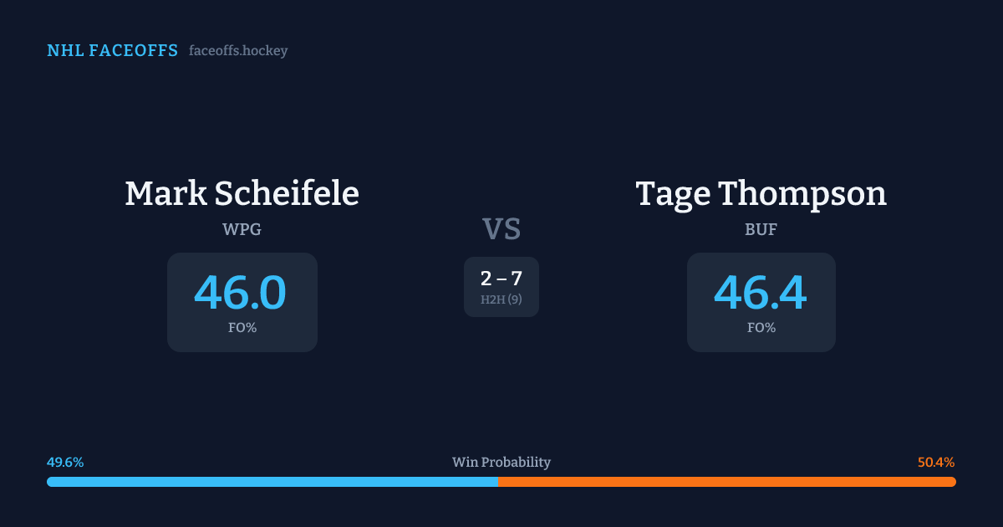This screenshot has height=527, width=1003.
Task: Click the boundary between blue and orange bars
Action: (498, 482)
